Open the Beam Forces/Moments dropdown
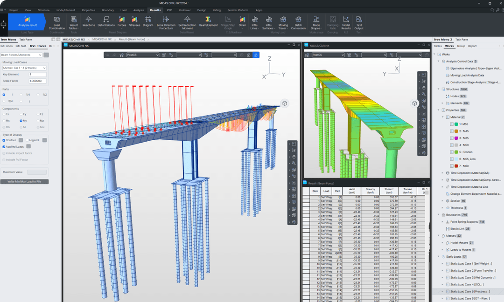Viewport: 504px width, 302px height. tap(21, 55)
